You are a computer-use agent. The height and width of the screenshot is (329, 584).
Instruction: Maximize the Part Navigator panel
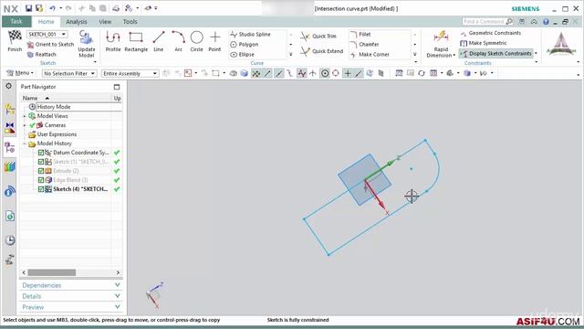point(117,87)
